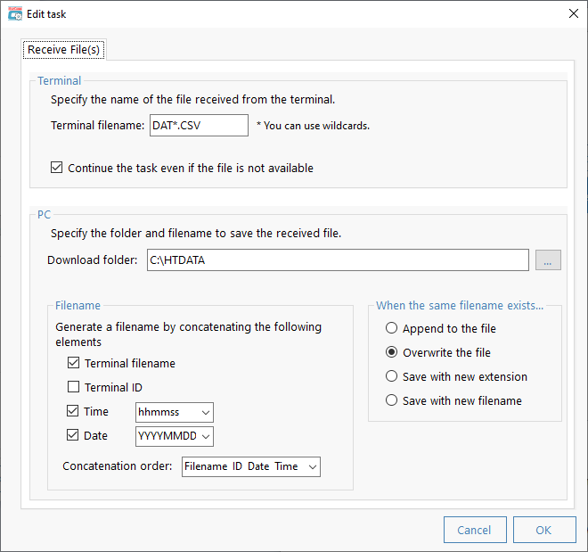Click 'Generate a filename by concatenating' text
Image resolution: width=588 pixels, height=552 pixels.
188,334
